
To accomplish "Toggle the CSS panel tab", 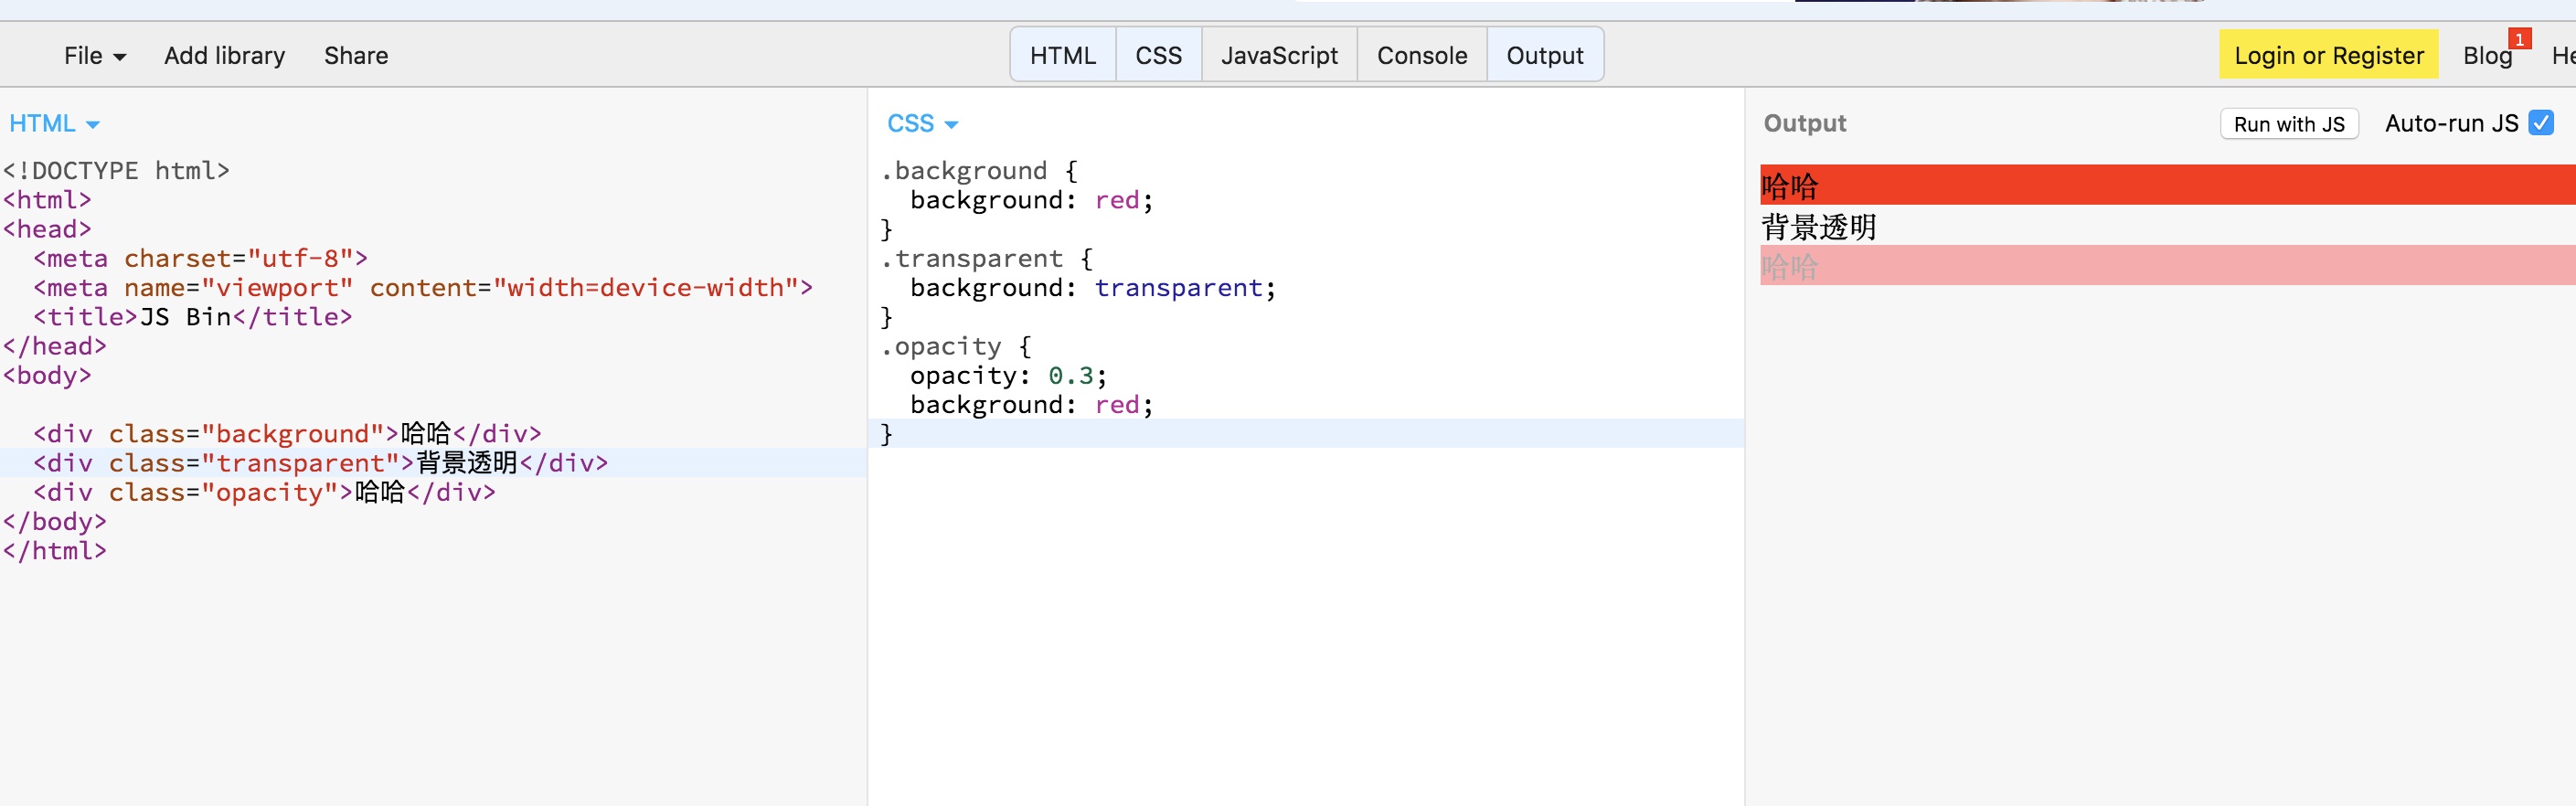I will [x=1158, y=55].
